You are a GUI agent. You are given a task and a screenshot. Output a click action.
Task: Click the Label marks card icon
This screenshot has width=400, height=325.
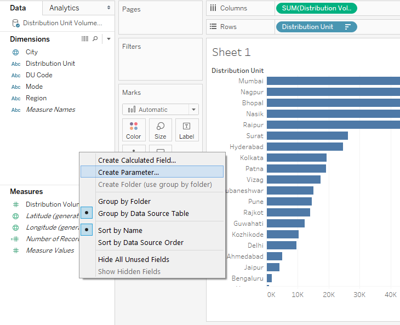click(x=186, y=130)
